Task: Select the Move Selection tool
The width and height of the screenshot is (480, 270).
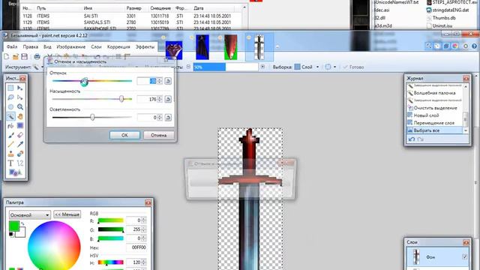Action: tap(20, 97)
